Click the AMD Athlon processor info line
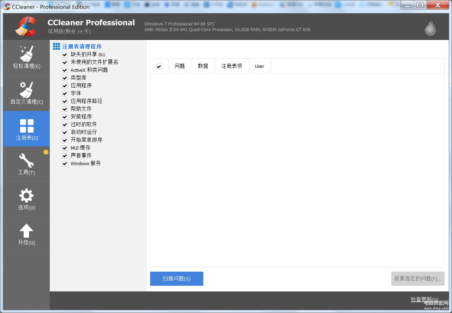This screenshot has height=313, width=452. (227, 30)
